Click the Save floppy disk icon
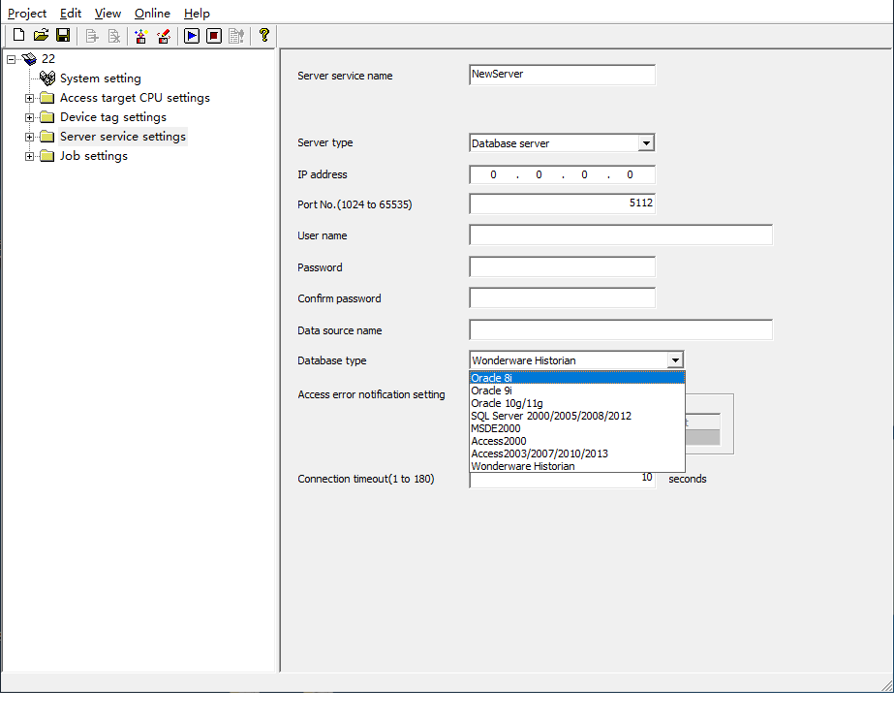This screenshot has height=719, width=894. point(63,36)
